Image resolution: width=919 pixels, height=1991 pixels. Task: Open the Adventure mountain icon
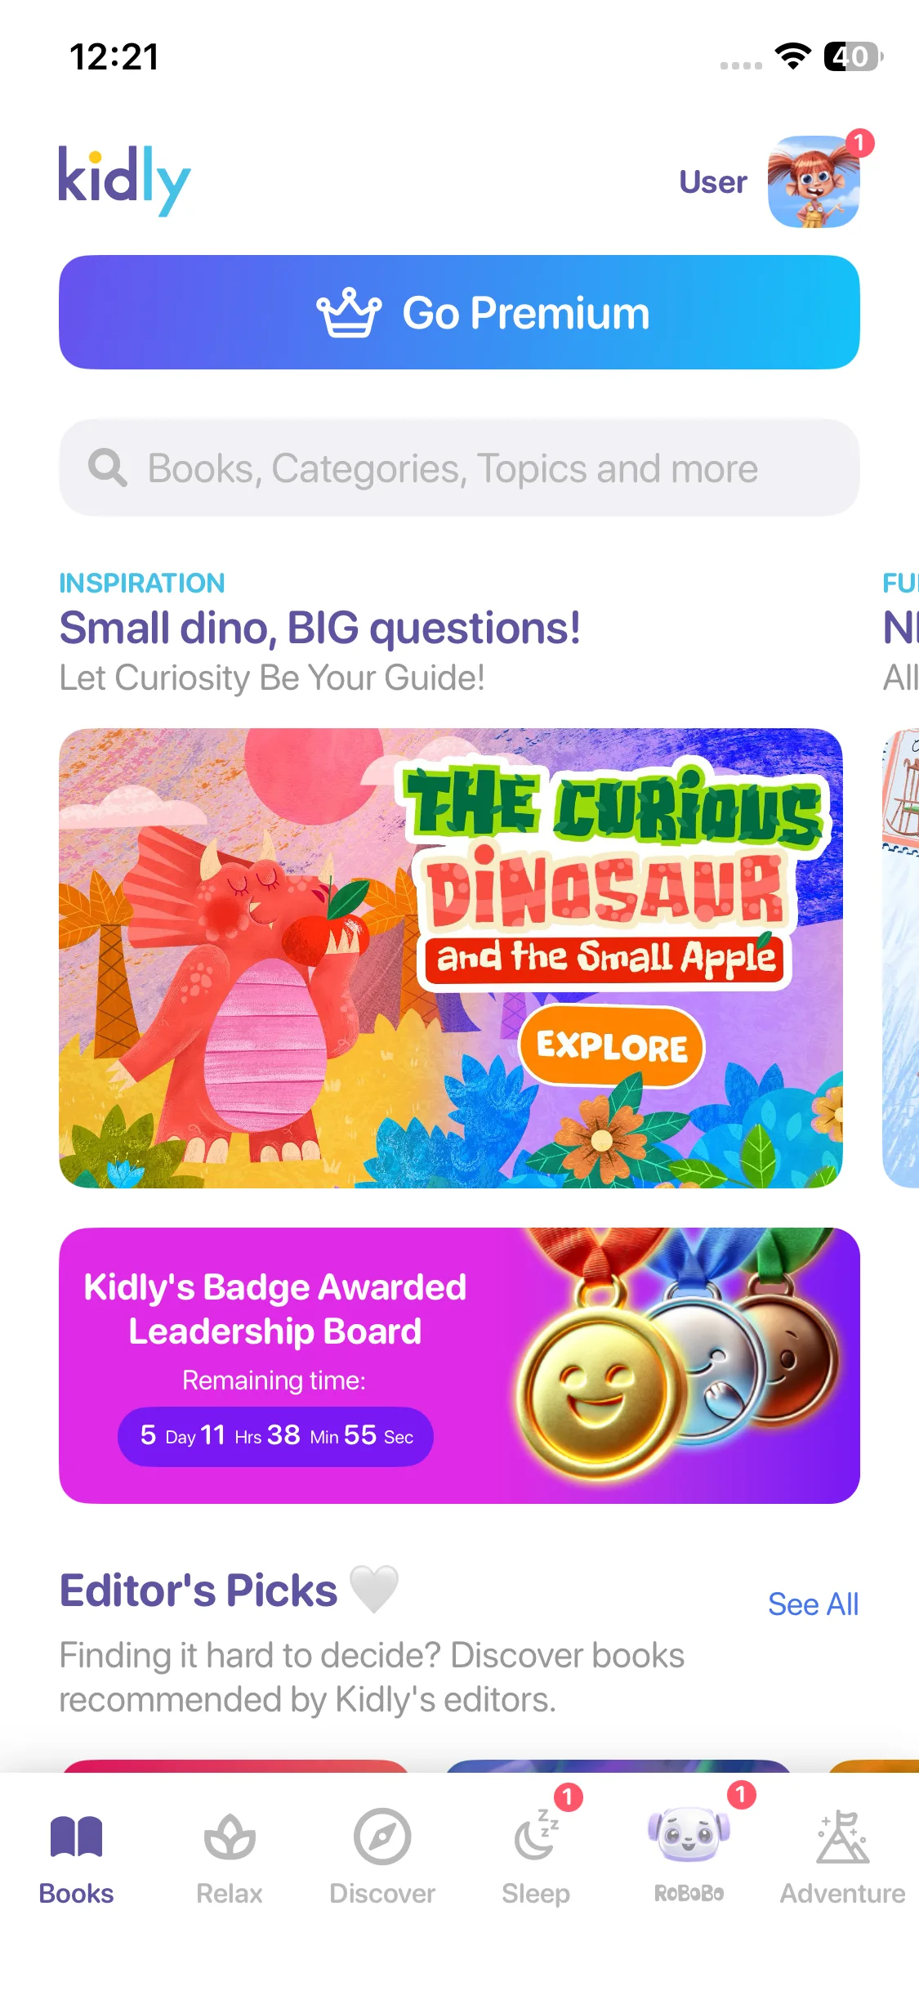pos(842,1837)
